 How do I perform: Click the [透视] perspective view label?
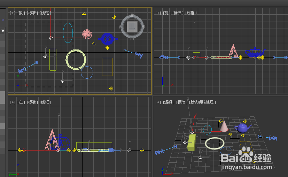coord(169,102)
